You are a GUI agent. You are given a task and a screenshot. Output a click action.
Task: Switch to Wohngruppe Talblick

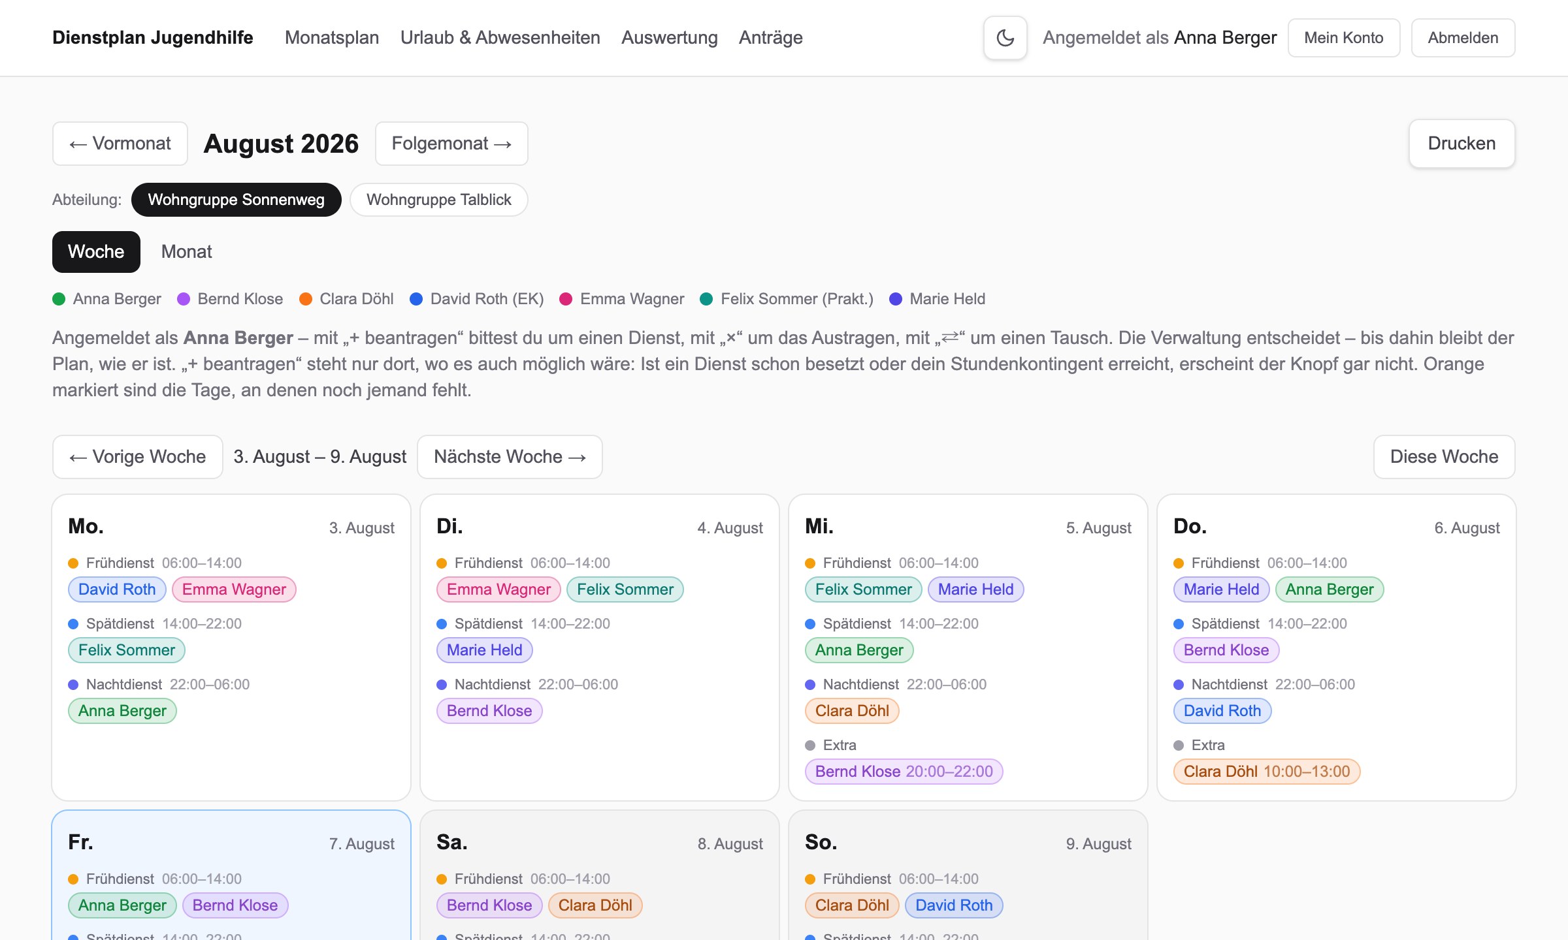[x=438, y=200]
